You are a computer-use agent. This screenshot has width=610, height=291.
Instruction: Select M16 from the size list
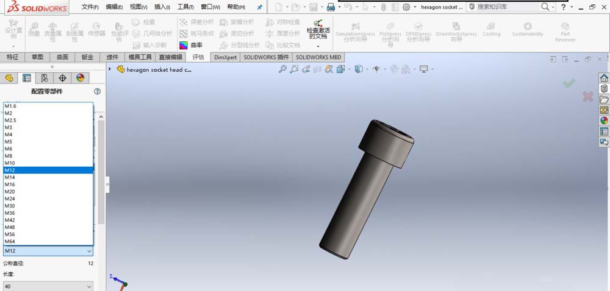tap(10, 184)
